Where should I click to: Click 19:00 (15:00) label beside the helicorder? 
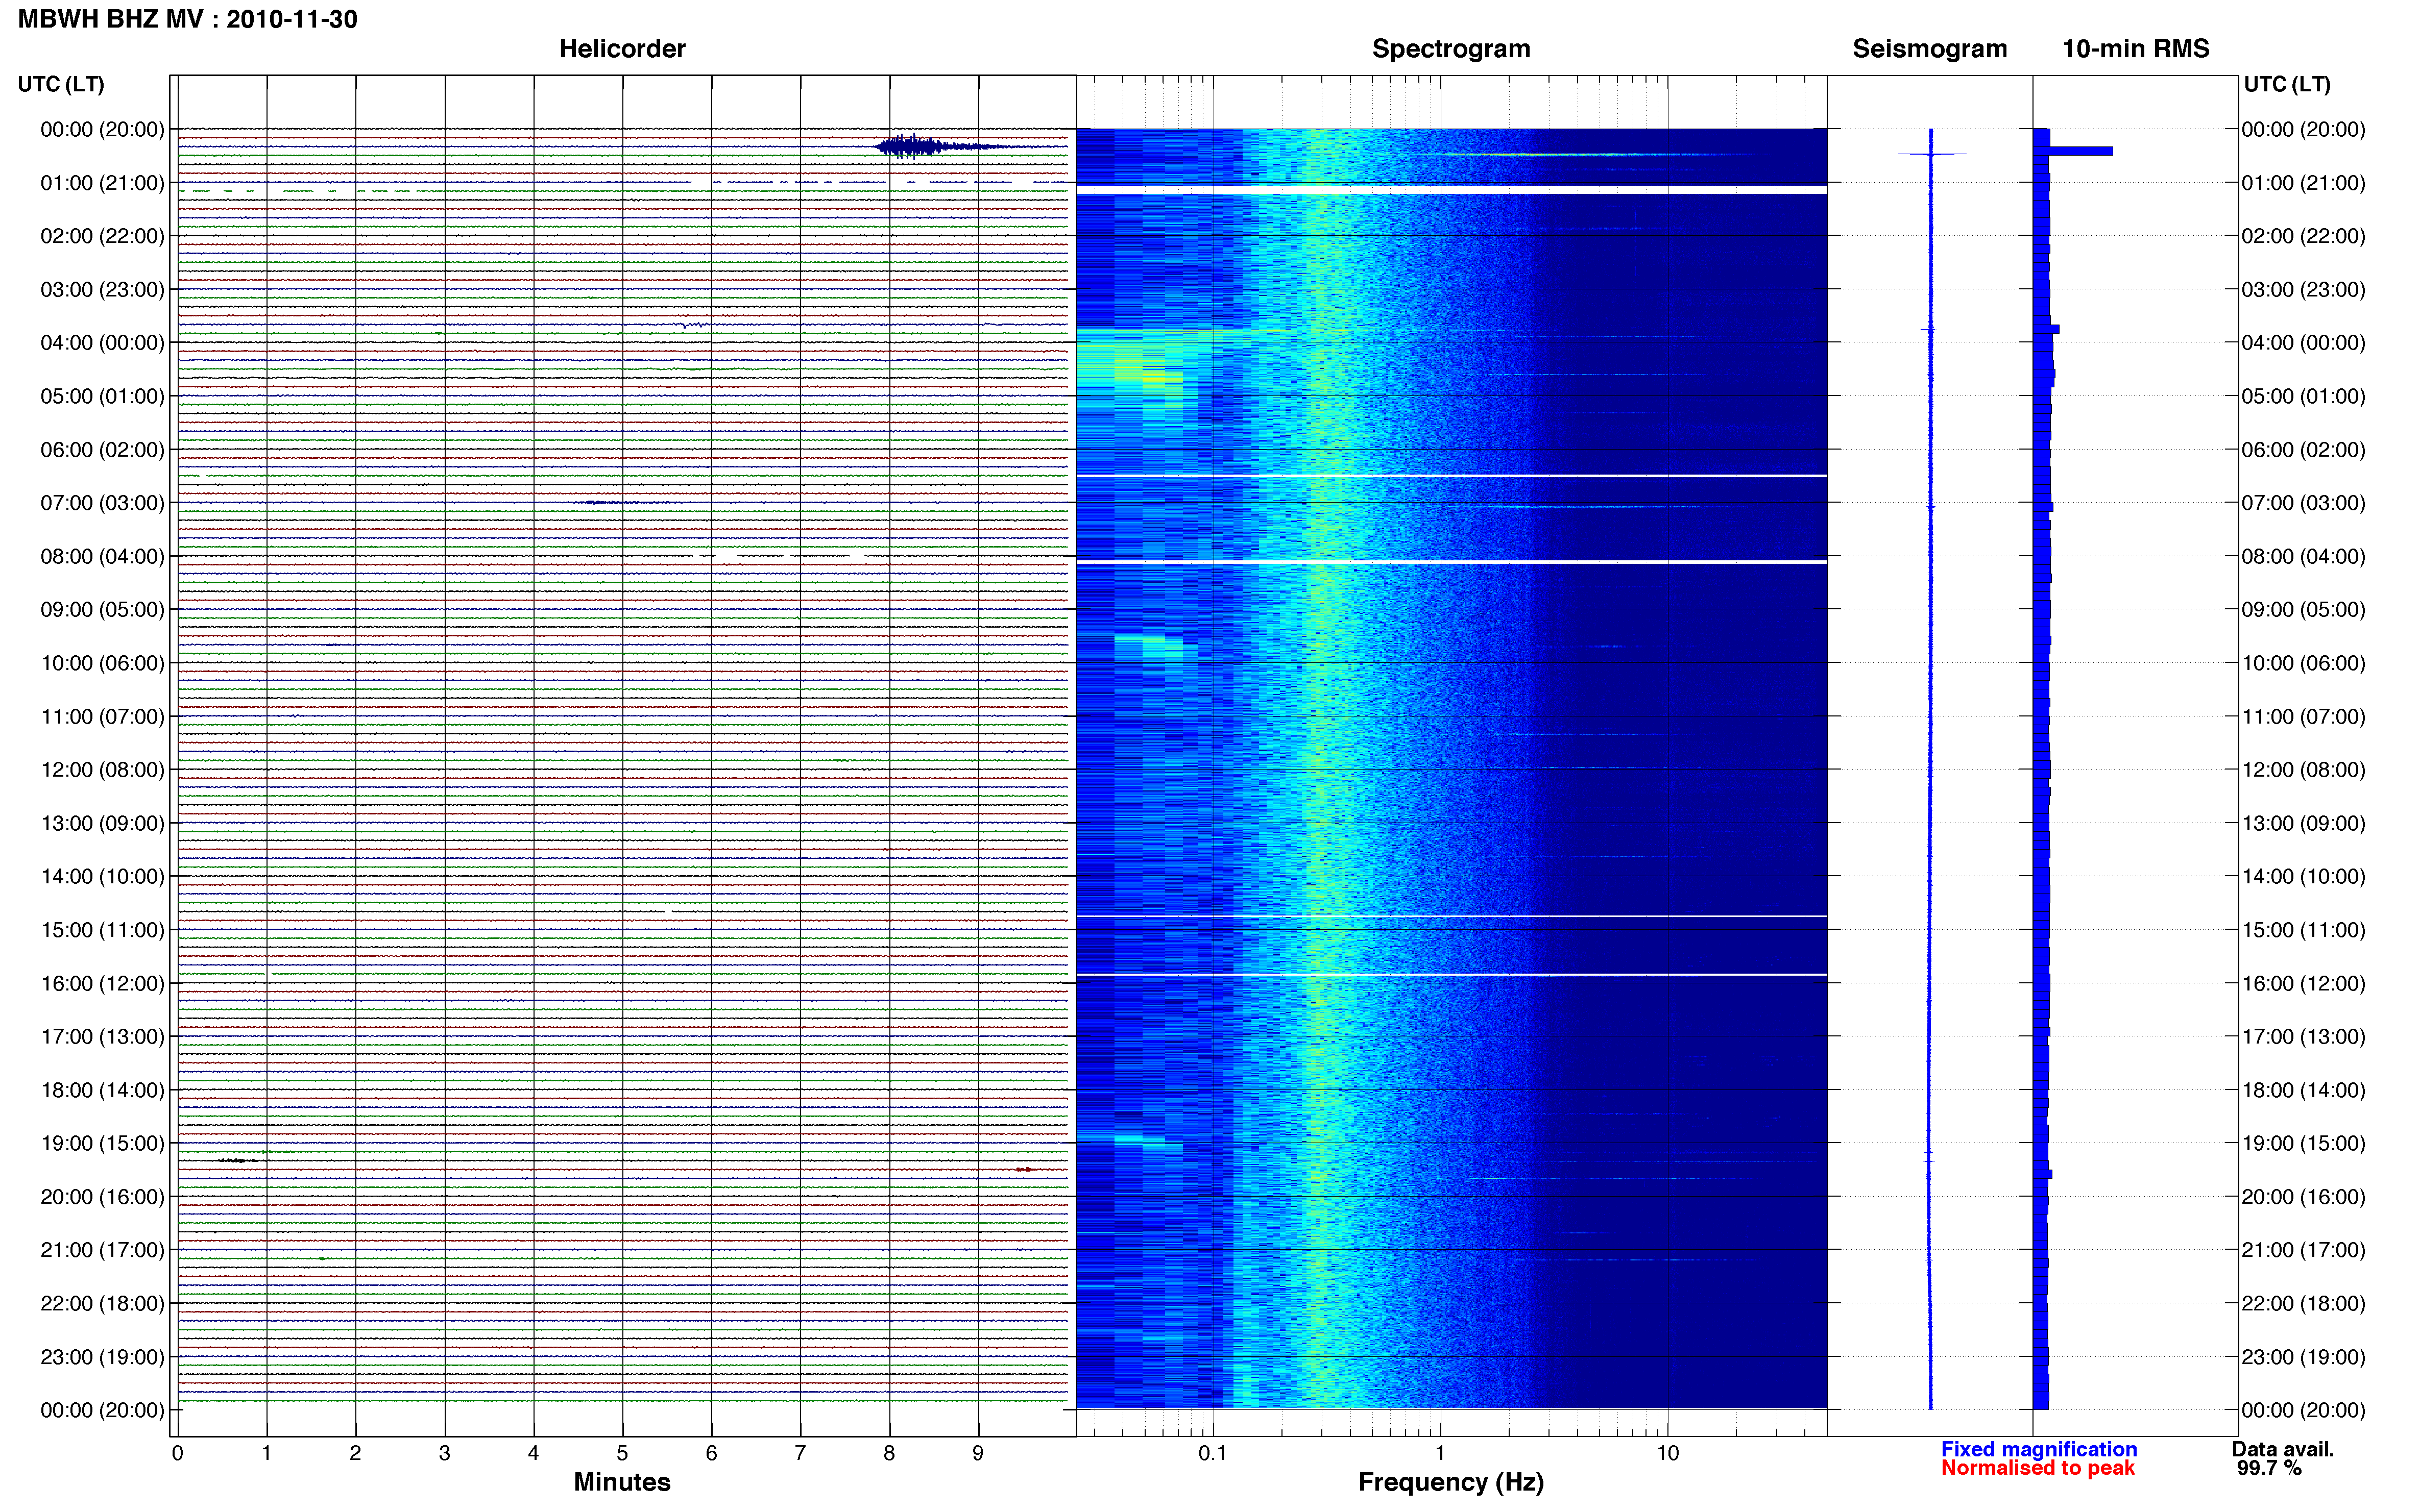click(102, 1143)
